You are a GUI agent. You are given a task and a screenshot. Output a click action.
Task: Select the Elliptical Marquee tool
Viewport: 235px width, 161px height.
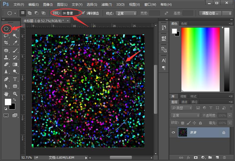(6, 28)
